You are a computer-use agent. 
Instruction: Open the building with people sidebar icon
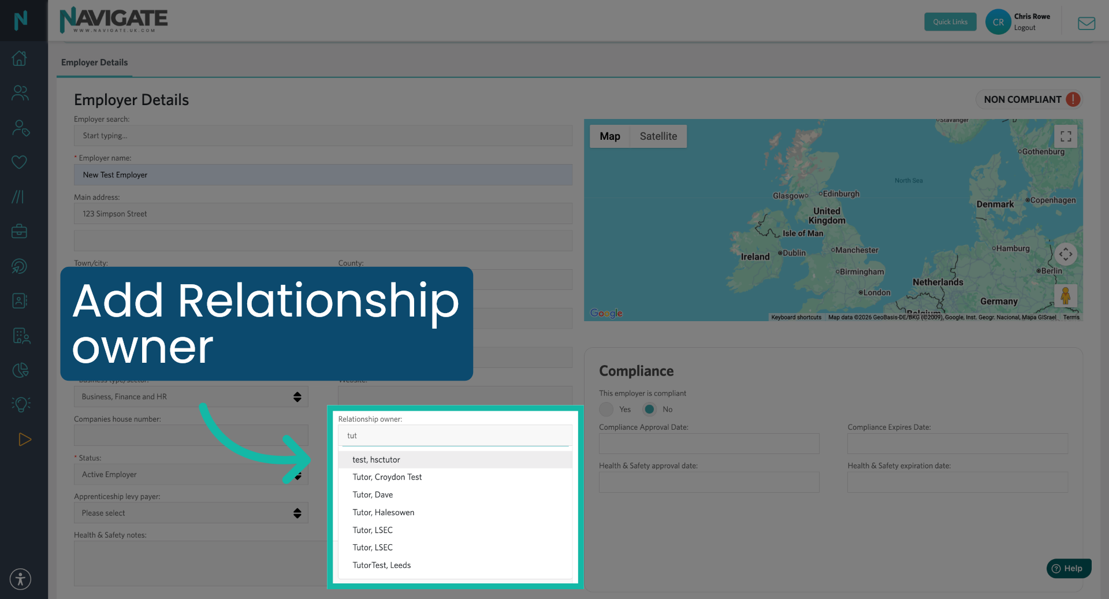pos(21,336)
